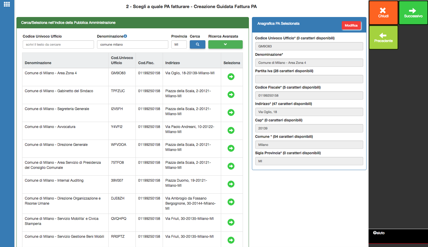Select Direzione Organizzazione e Risorse Umane arrow
The height and width of the screenshot is (247, 428).
[231, 202]
